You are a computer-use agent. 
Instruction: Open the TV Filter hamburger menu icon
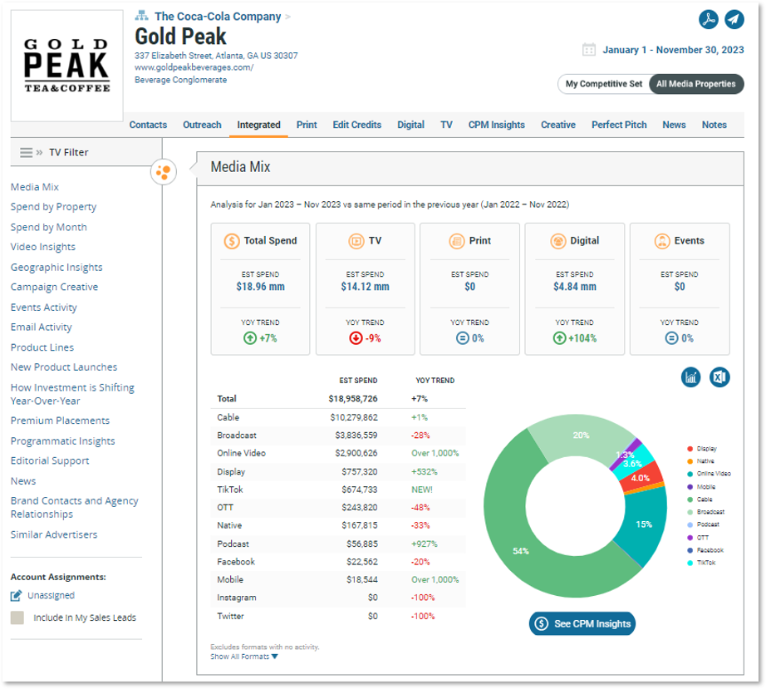pos(27,152)
